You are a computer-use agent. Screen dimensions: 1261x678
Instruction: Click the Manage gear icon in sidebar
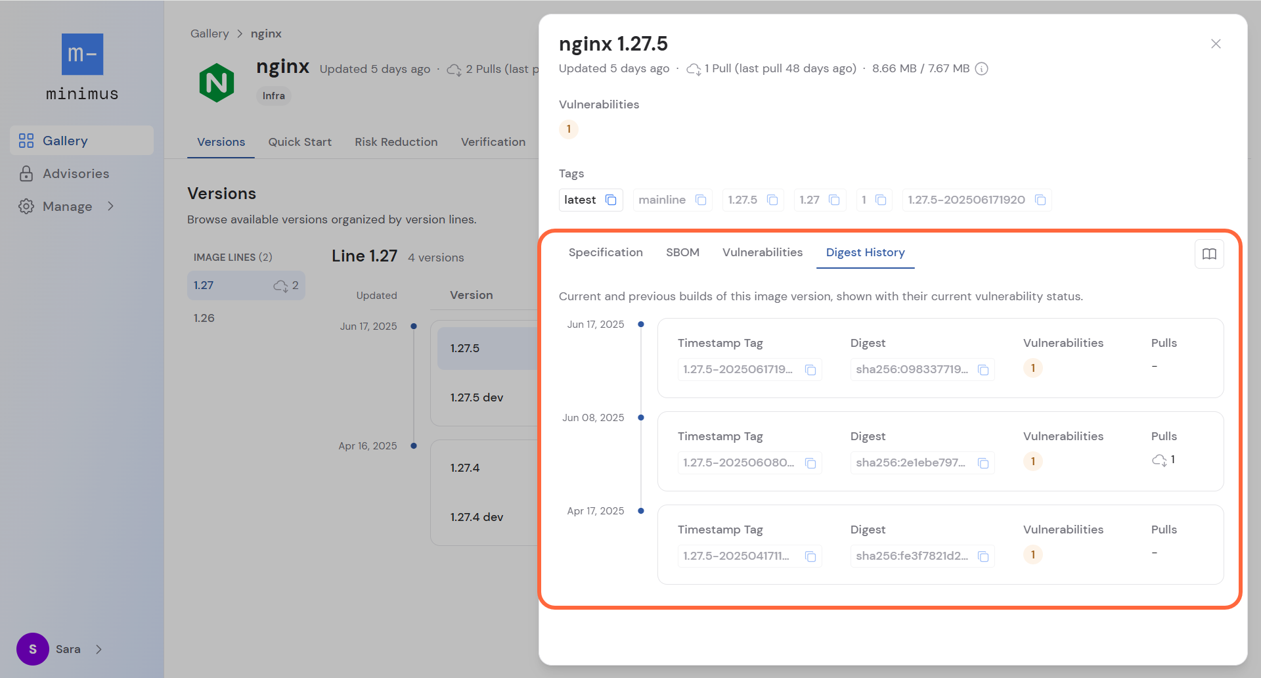tap(26, 206)
